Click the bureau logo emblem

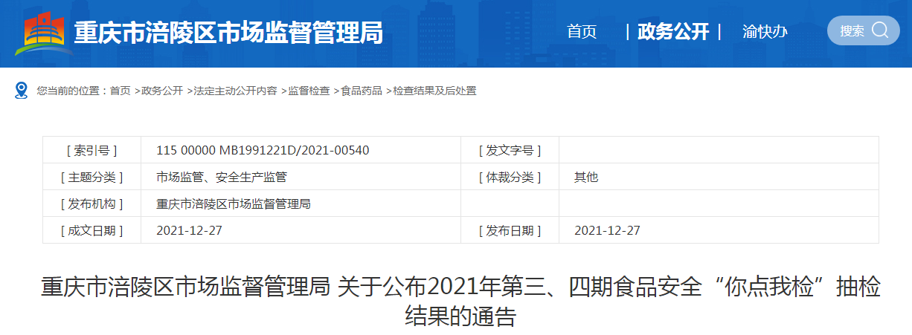[x=42, y=33]
